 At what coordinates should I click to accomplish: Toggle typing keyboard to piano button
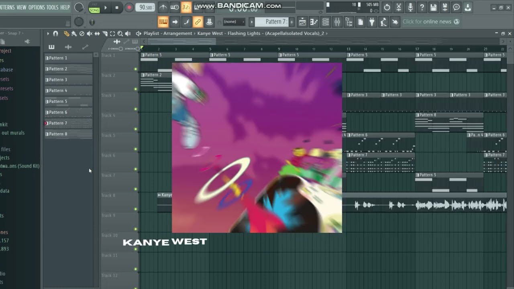tap(163, 22)
